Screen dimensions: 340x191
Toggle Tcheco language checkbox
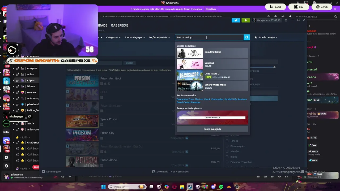pos(227,141)
